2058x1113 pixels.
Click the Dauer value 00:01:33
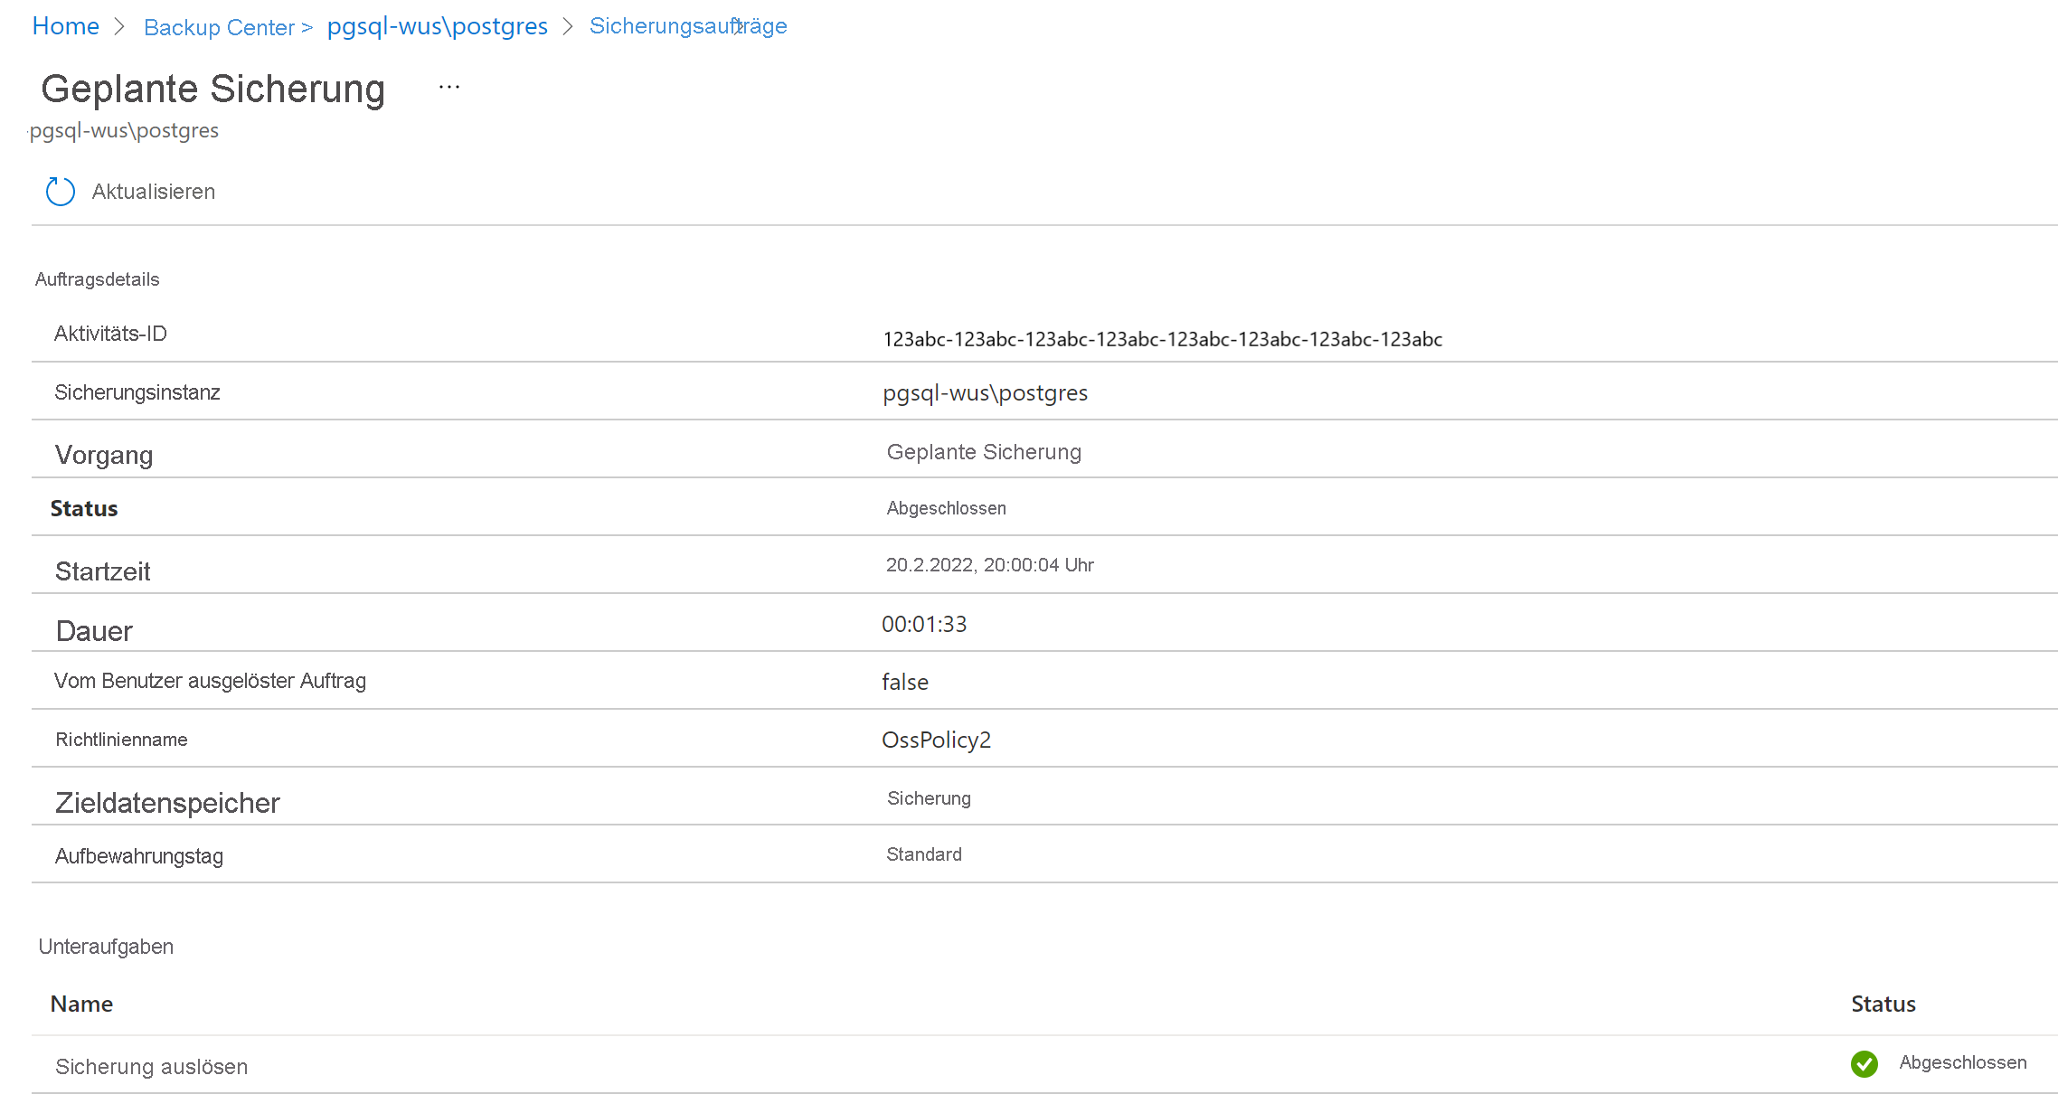click(x=923, y=625)
